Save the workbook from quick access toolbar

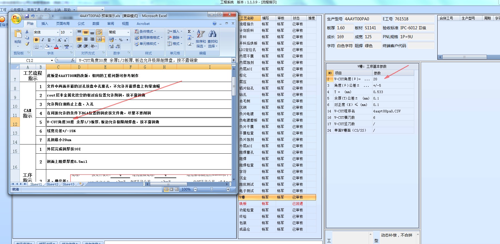(x=27, y=16)
